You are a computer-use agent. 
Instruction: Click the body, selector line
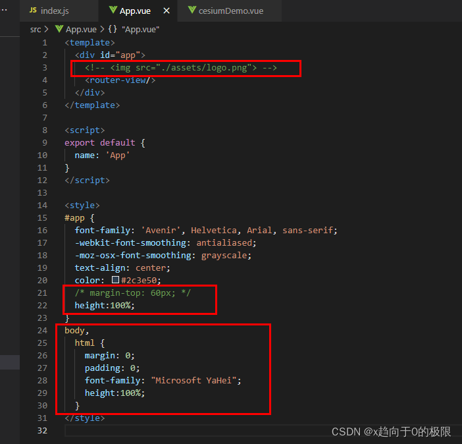pyautogui.click(x=77, y=331)
